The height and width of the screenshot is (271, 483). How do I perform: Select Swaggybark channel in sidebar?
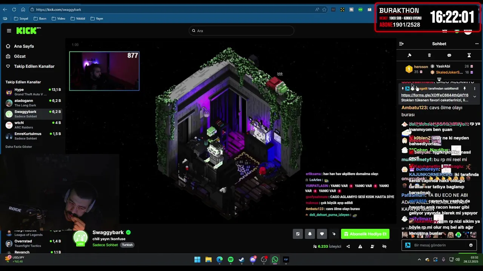click(33, 114)
